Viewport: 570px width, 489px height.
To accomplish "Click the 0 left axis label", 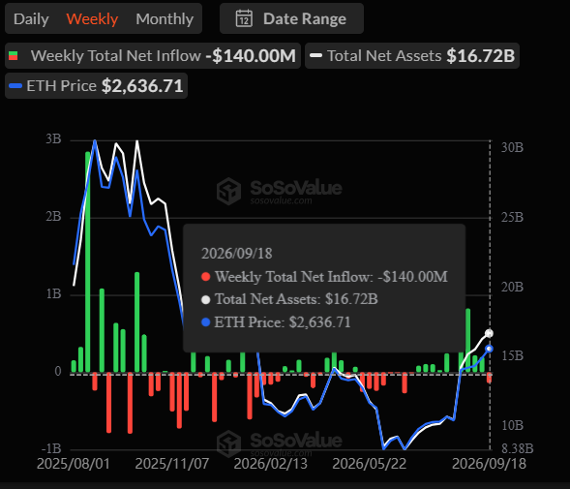I will point(58,372).
